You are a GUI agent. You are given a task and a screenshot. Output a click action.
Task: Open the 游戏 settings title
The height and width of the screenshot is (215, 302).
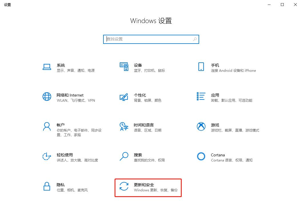pos(215,125)
